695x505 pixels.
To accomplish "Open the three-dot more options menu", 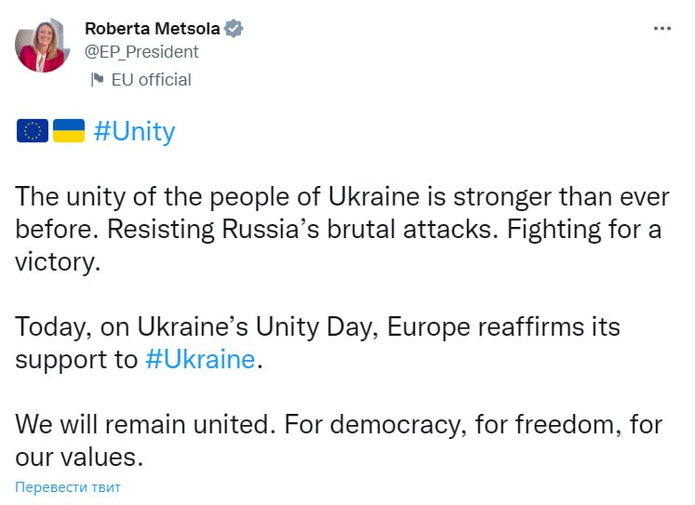I will [662, 29].
